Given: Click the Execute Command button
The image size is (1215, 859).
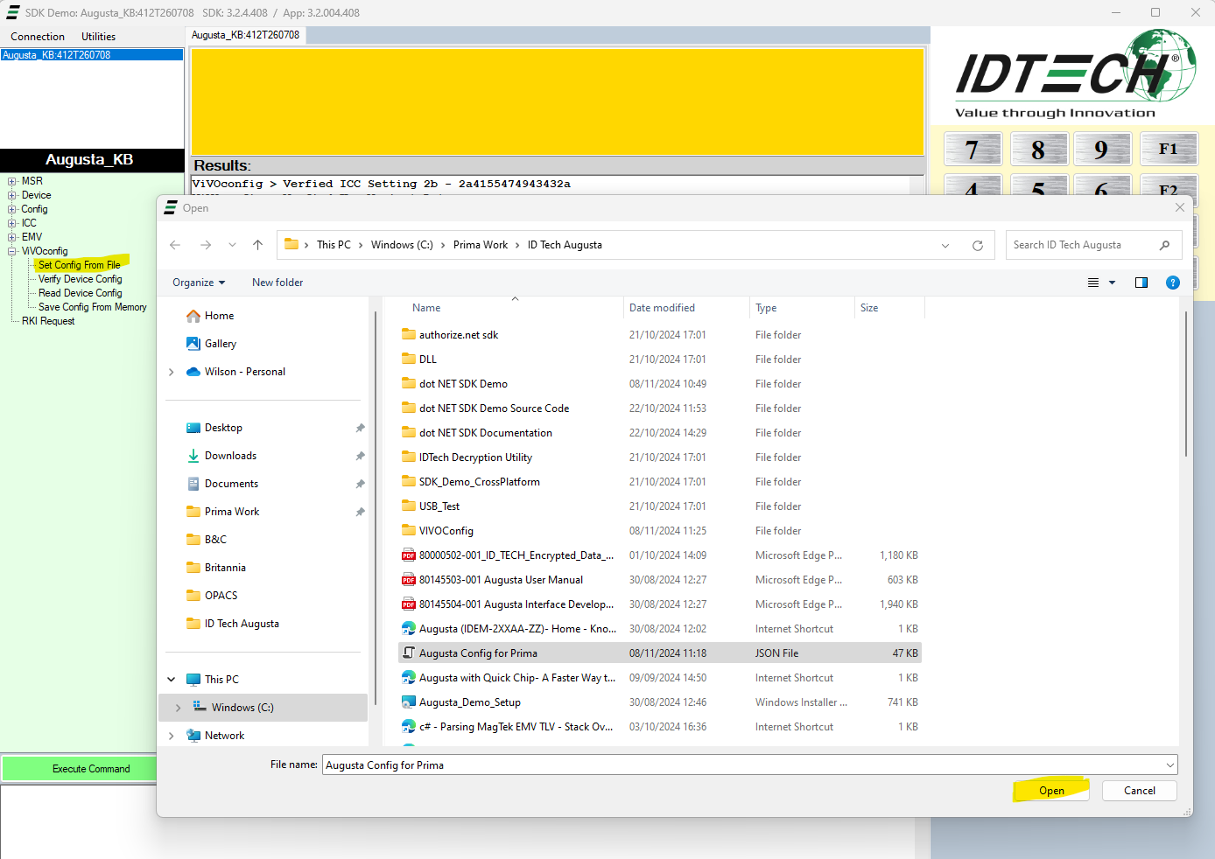Looking at the screenshot, I should pos(91,769).
